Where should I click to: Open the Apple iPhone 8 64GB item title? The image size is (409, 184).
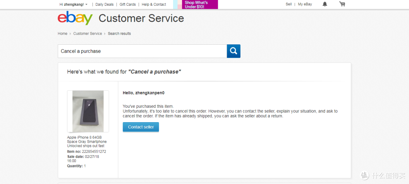pos(87,142)
